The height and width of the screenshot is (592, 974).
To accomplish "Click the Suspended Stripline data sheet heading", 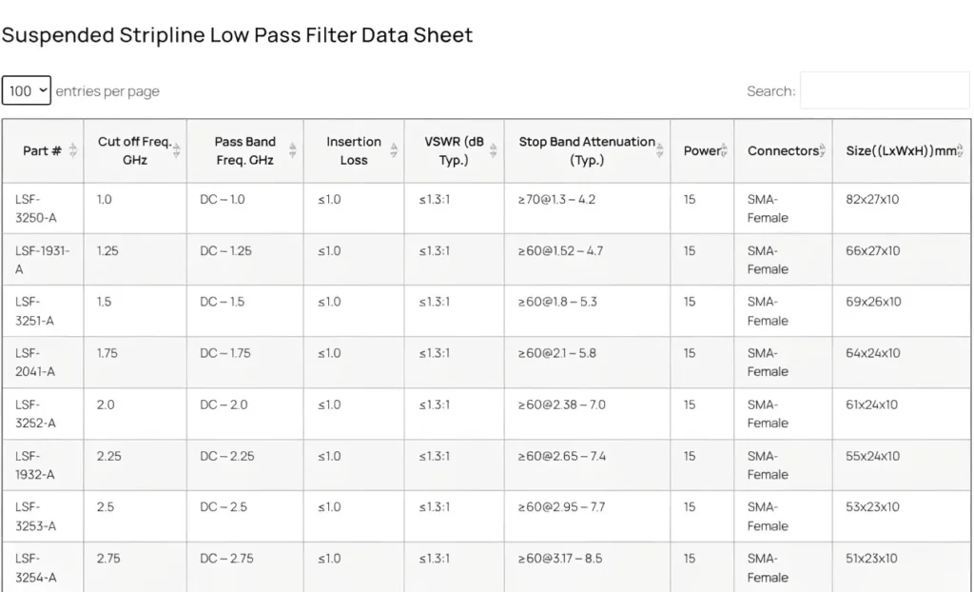I will (x=237, y=35).
